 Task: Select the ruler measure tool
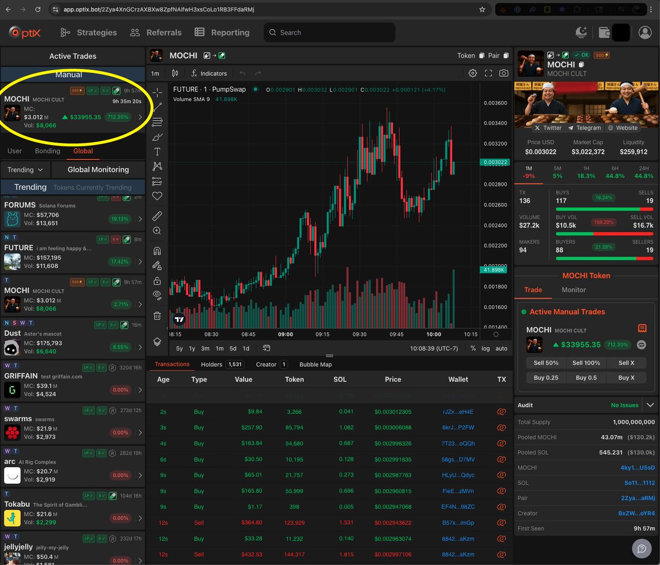point(157,216)
